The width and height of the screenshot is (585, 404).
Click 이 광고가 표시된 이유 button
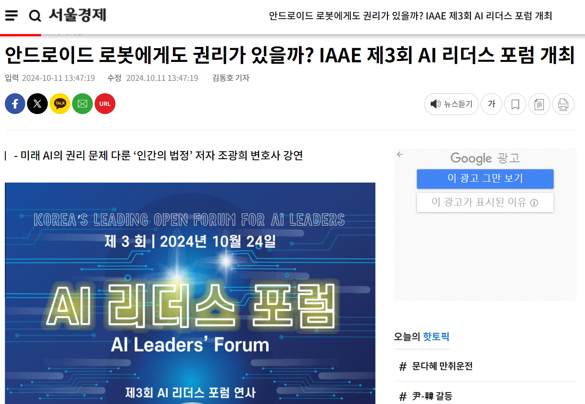click(x=485, y=202)
